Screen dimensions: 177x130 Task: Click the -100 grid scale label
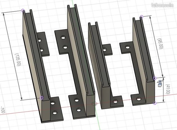(3, 110)
